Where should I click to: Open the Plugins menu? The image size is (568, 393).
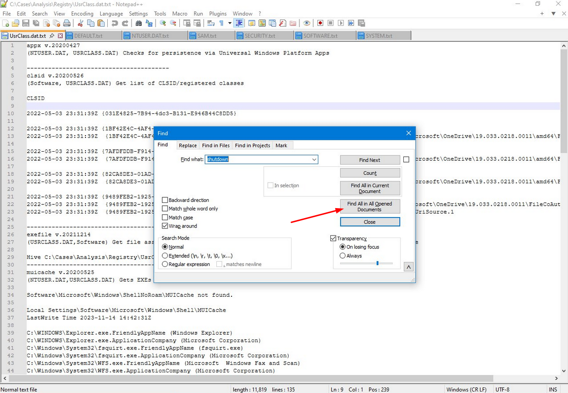pyautogui.click(x=218, y=14)
